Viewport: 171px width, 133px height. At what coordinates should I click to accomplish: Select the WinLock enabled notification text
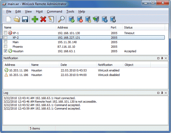click(x=109, y=70)
